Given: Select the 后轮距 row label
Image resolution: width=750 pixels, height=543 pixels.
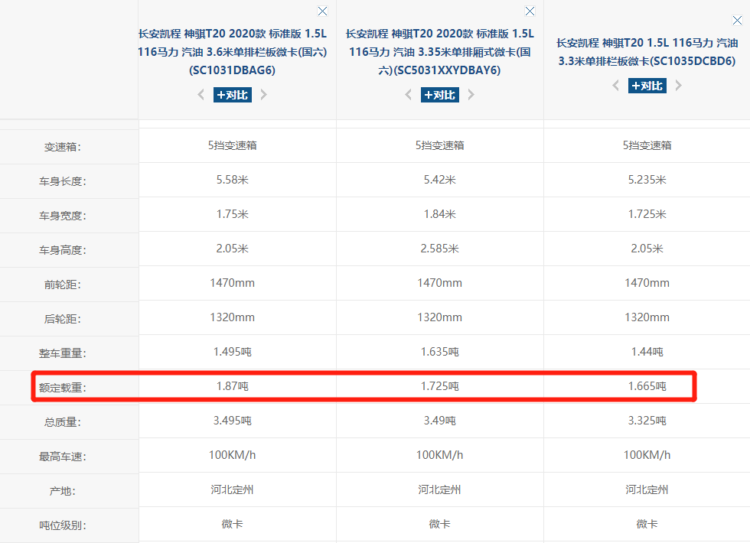Looking at the screenshot, I should tap(63, 319).
